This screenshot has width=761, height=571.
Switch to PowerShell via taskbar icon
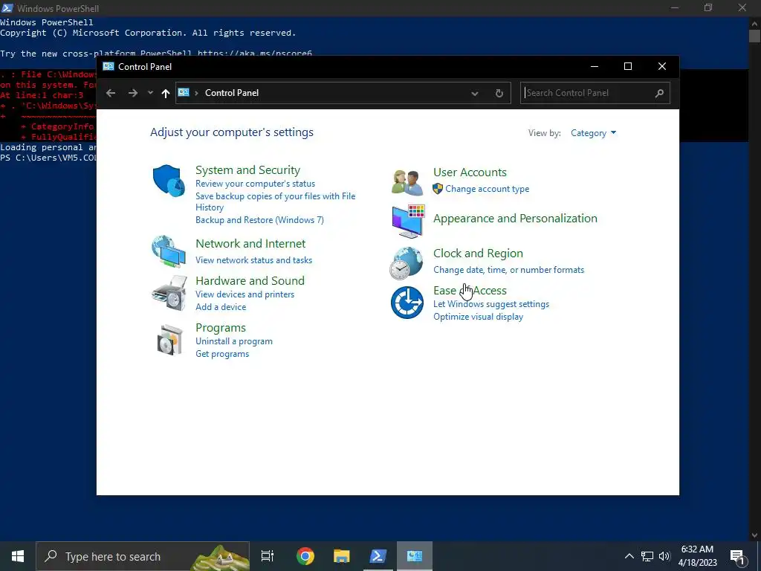point(378,556)
